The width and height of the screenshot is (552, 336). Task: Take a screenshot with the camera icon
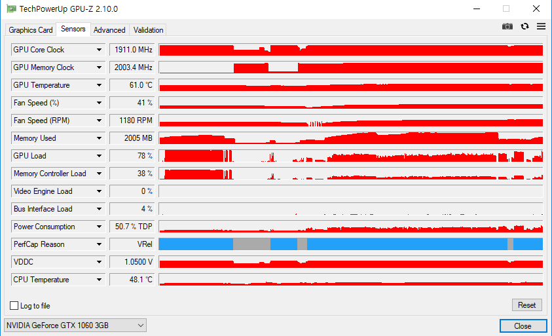(507, 26)
